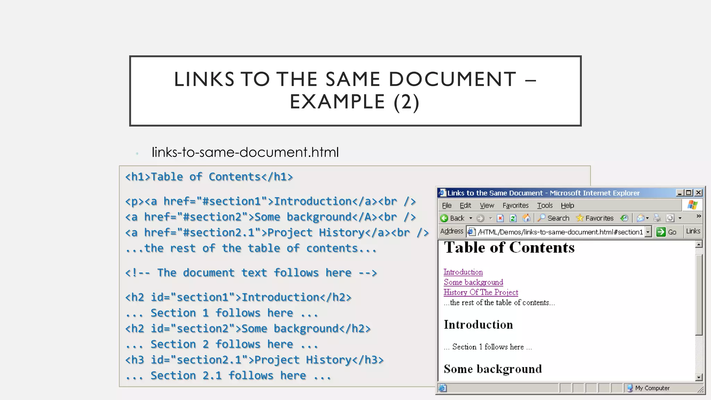
Task: Minimize the Internet Explorer window
Action: (680, 193)
